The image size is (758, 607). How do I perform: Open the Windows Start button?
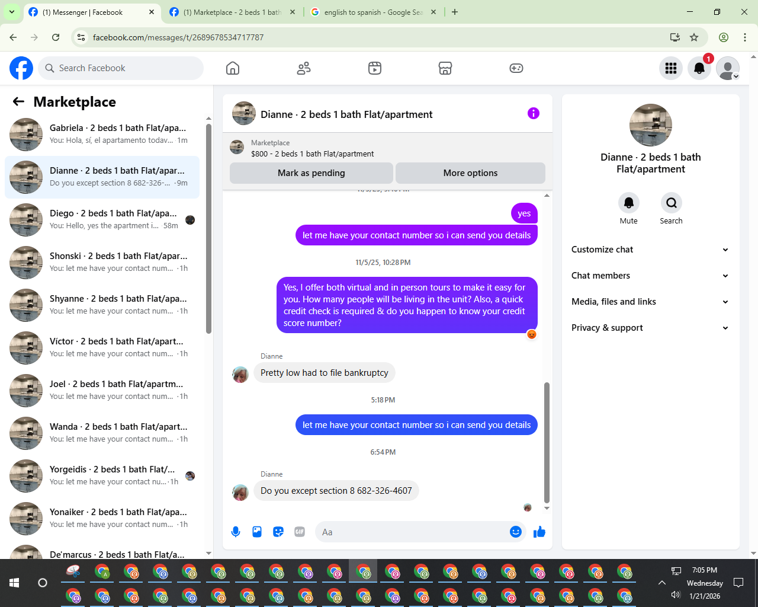pyautogui.click(x=14, y=583)
